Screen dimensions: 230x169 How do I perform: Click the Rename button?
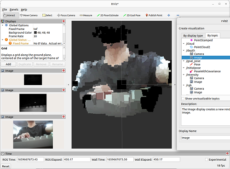click(x=57, y=64)
